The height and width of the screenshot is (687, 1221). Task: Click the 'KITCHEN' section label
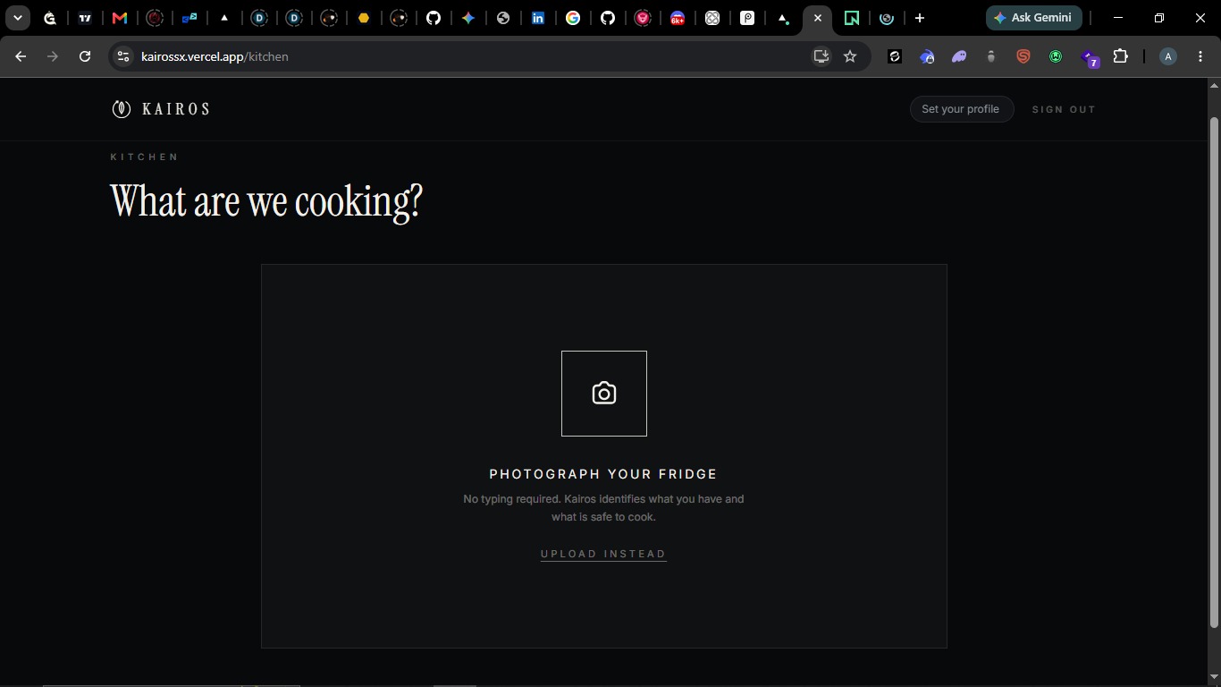pyautogui.click(x=145, y=157)
